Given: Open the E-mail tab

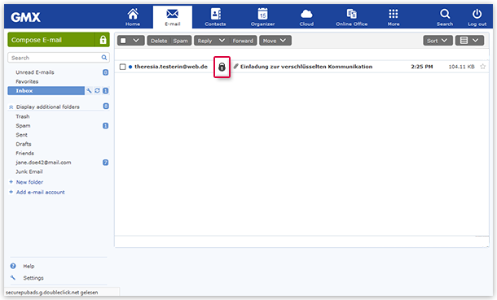Looking at the screenshot, I should [173, 17].
